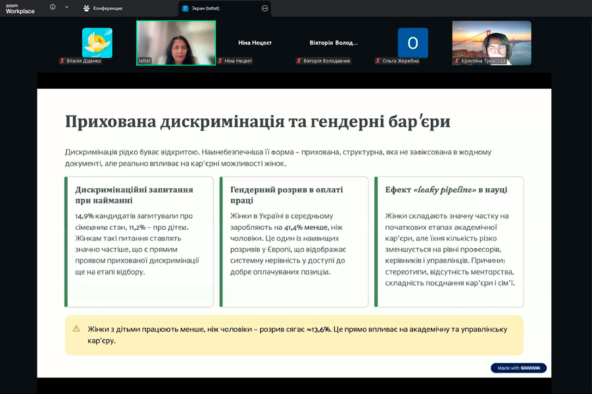Viewport: 592px width, 394px height.
Task: Switch to the Конференция tab
Action: tap(103, 9)
